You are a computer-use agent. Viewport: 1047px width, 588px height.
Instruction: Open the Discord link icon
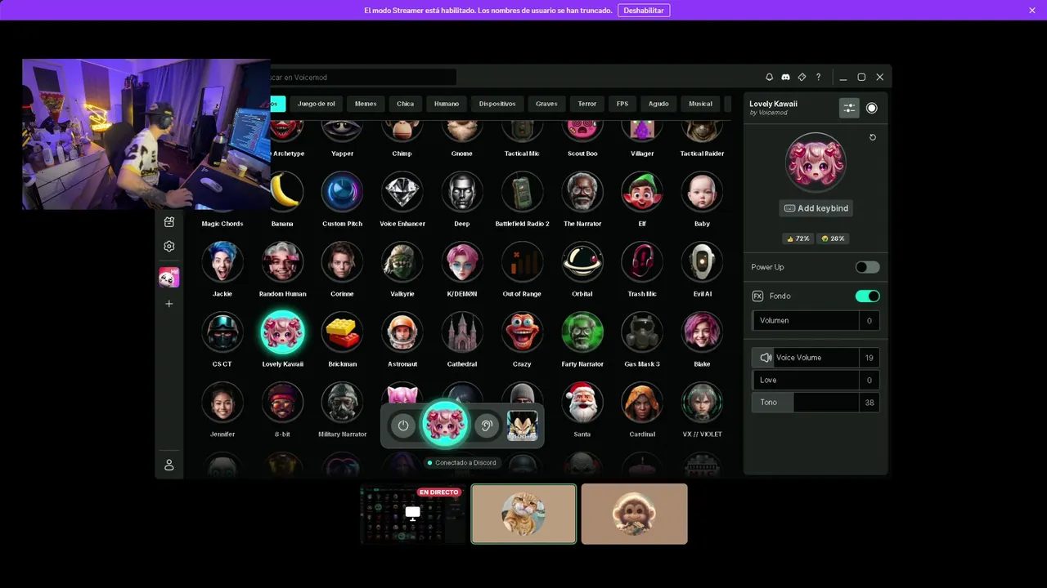click(785, 77)
